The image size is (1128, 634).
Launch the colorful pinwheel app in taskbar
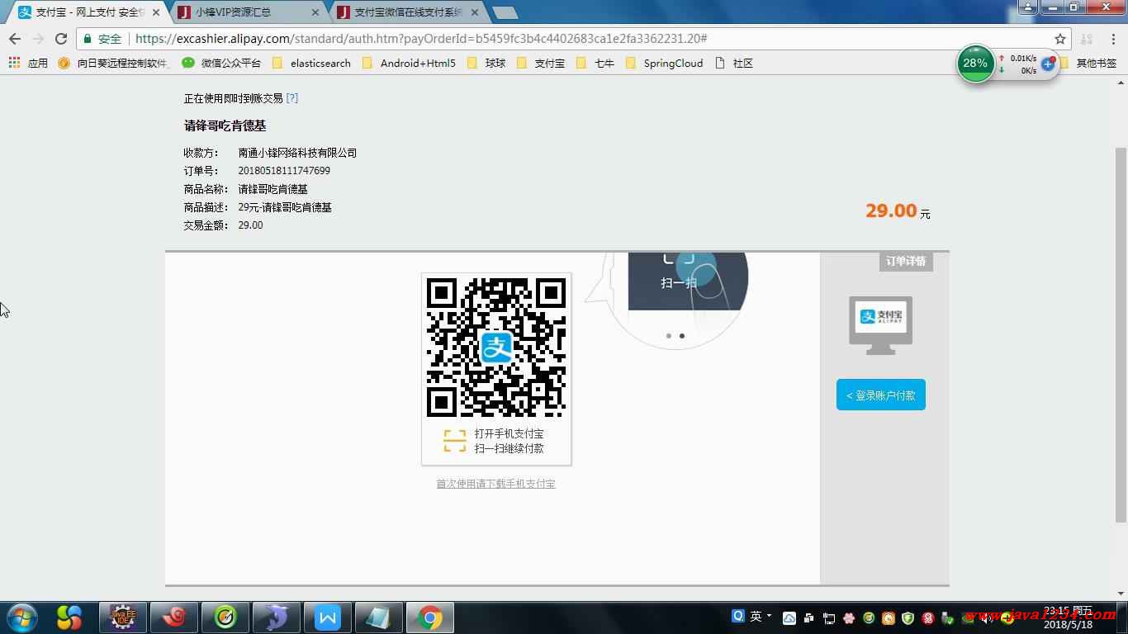[x=69, y=617]
